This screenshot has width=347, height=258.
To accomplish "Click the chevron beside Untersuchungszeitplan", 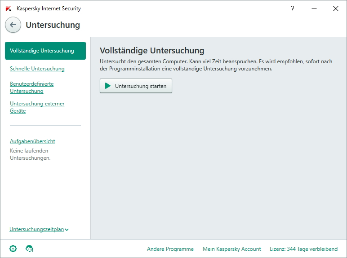I will 67,230.
